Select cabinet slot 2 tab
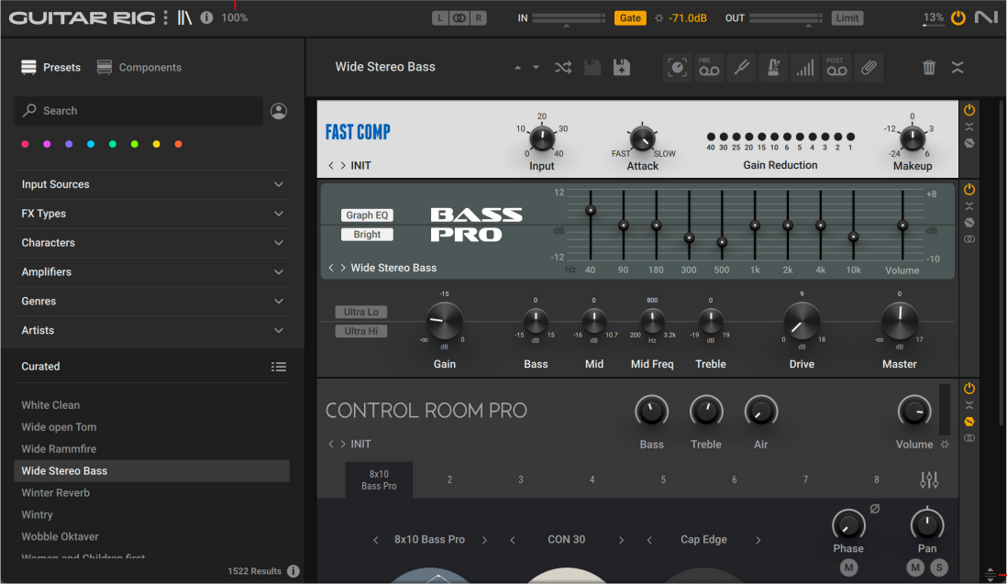Viewport: 1007px width, 584px height. coord(449,480)
